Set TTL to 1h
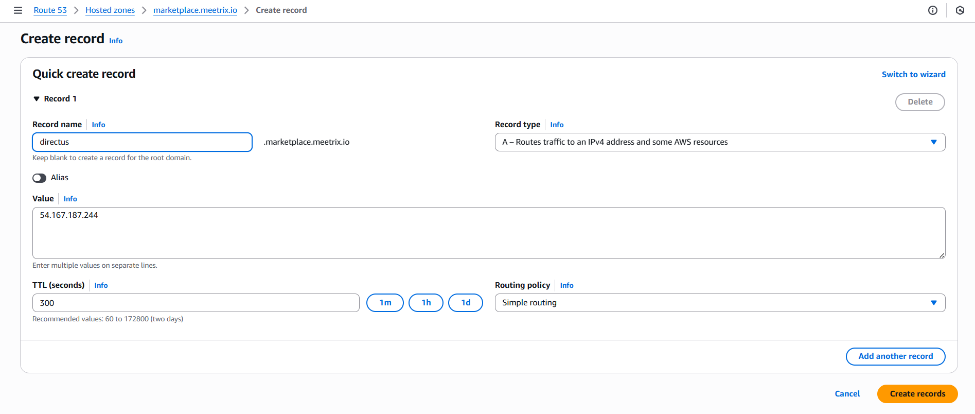Screen dimensions: 975x414 [x=426, y=303]
